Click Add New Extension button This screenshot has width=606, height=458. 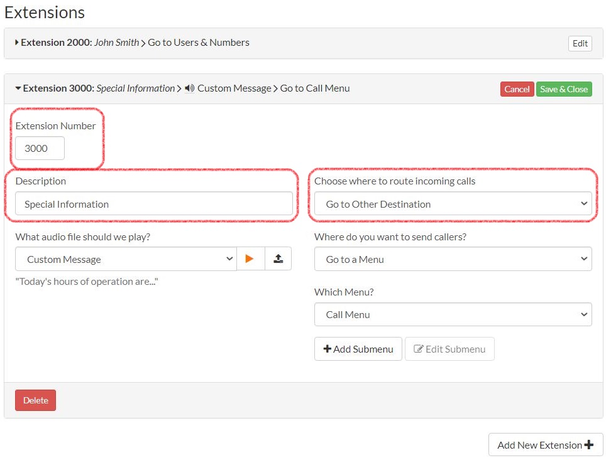pyautogui.click(x=545, y=445)
